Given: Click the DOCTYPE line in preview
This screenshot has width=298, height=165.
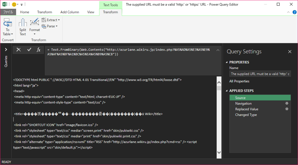Looking at the screenshot, I should (97, 80).
